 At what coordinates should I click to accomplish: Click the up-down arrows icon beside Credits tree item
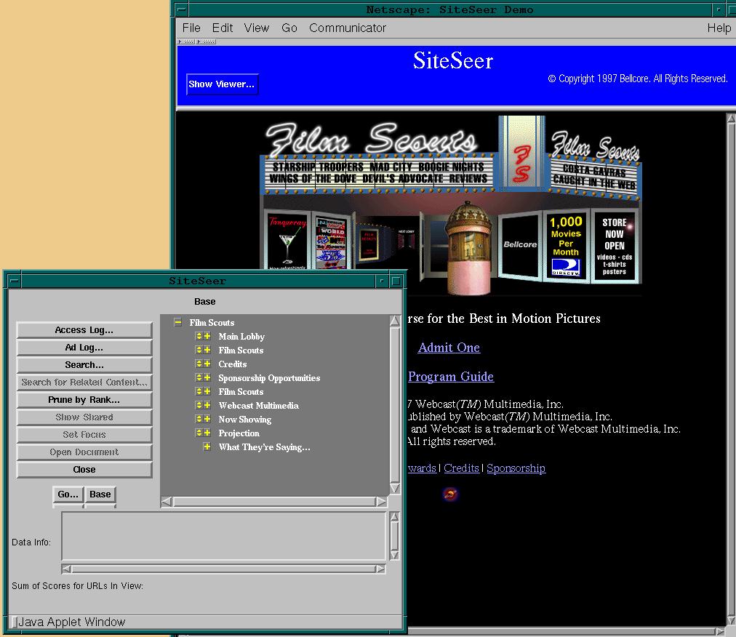(199, 364)
